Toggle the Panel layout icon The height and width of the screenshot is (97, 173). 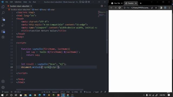point(83,2)
